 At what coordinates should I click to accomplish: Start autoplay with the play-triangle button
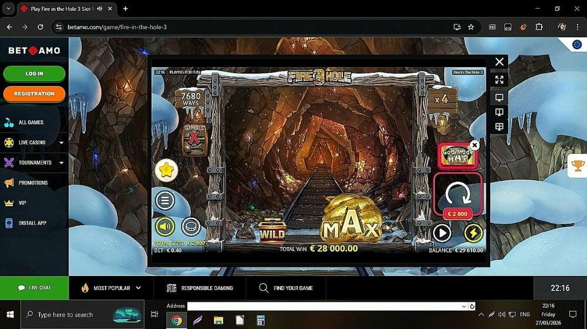click(442, 234)
